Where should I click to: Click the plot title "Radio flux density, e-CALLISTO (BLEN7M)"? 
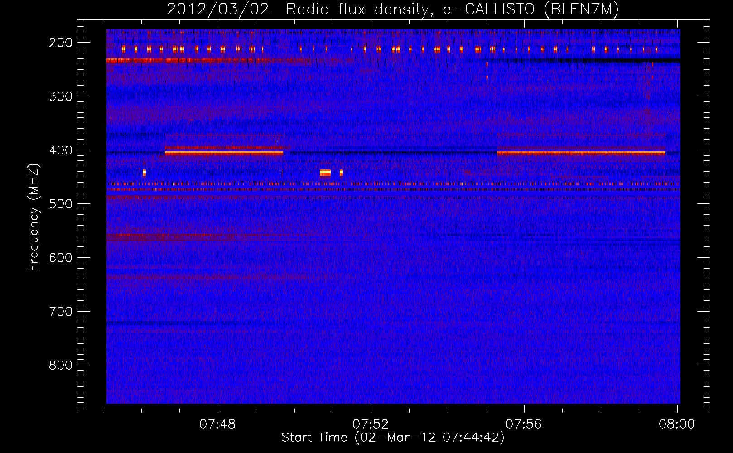point(452,10)
